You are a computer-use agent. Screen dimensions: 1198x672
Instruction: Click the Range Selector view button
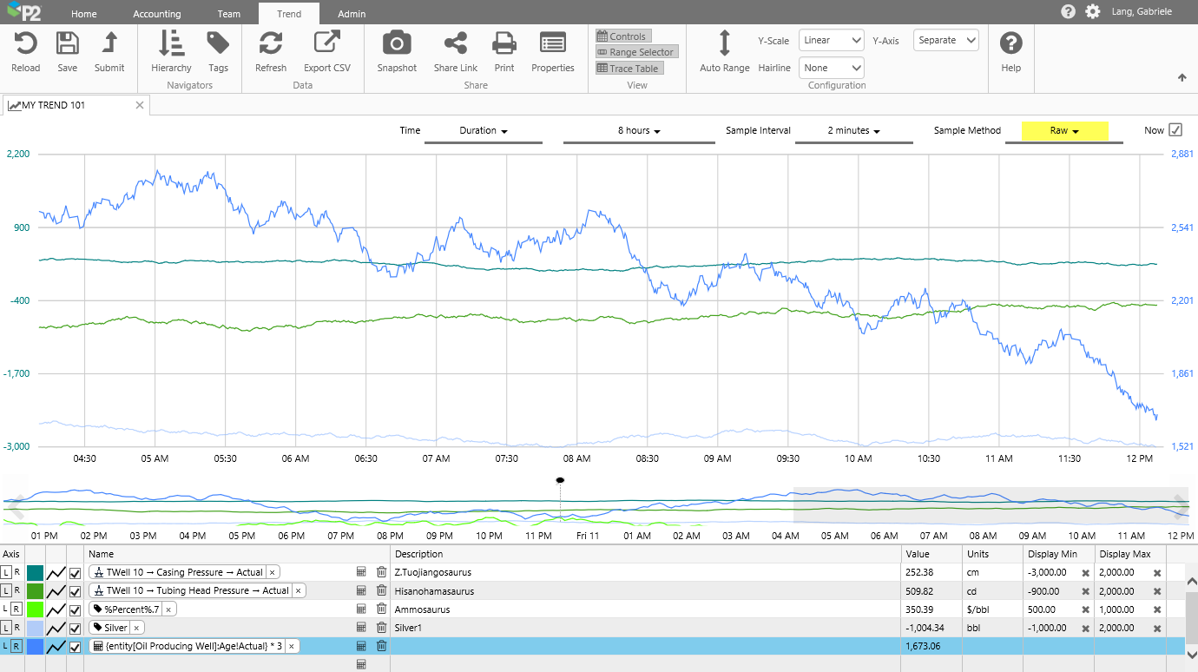pyautogui.click(x=635, y=52)
